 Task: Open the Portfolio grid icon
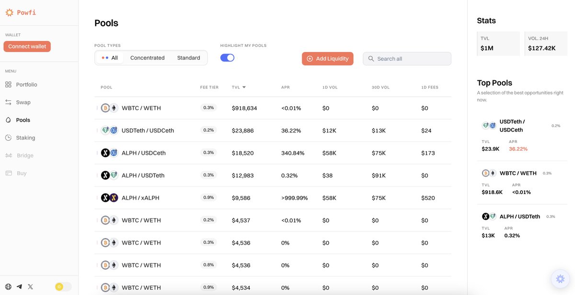(x=8, y=85)
